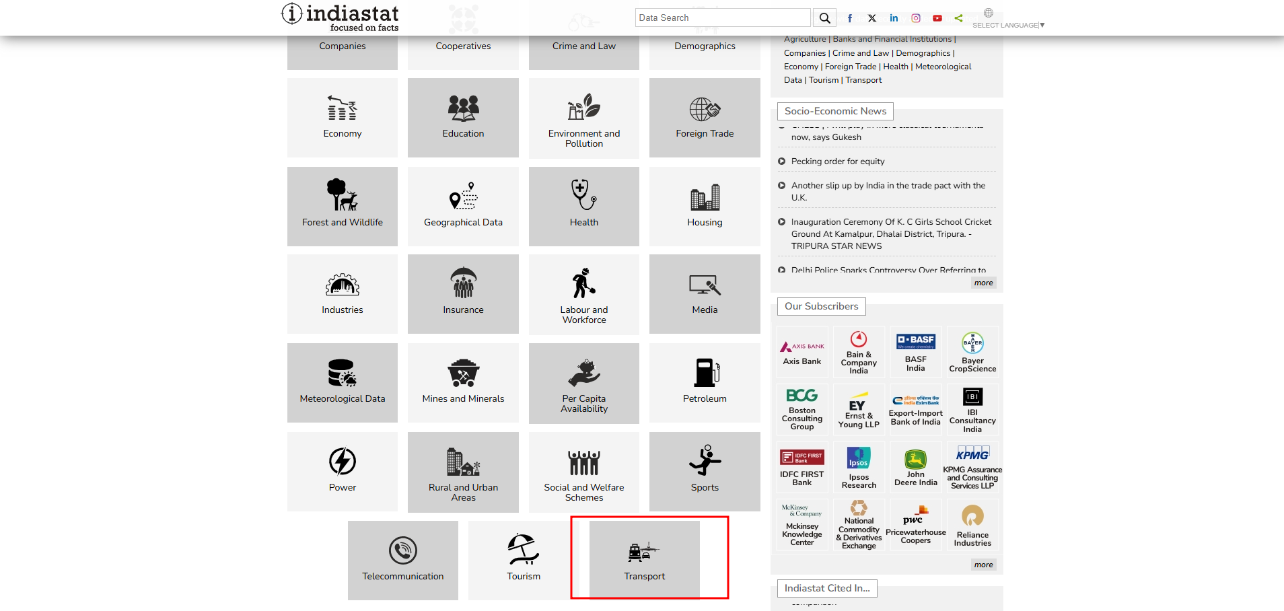Image resolution: width=1284 pixels, height=611 pixels.
Task: Show more subscribers list
Action: click(x=983, y=565)
